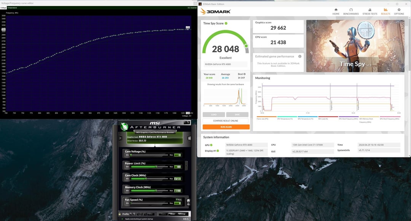Click COMPARE RESULT ONLINE button

[225, 121]
